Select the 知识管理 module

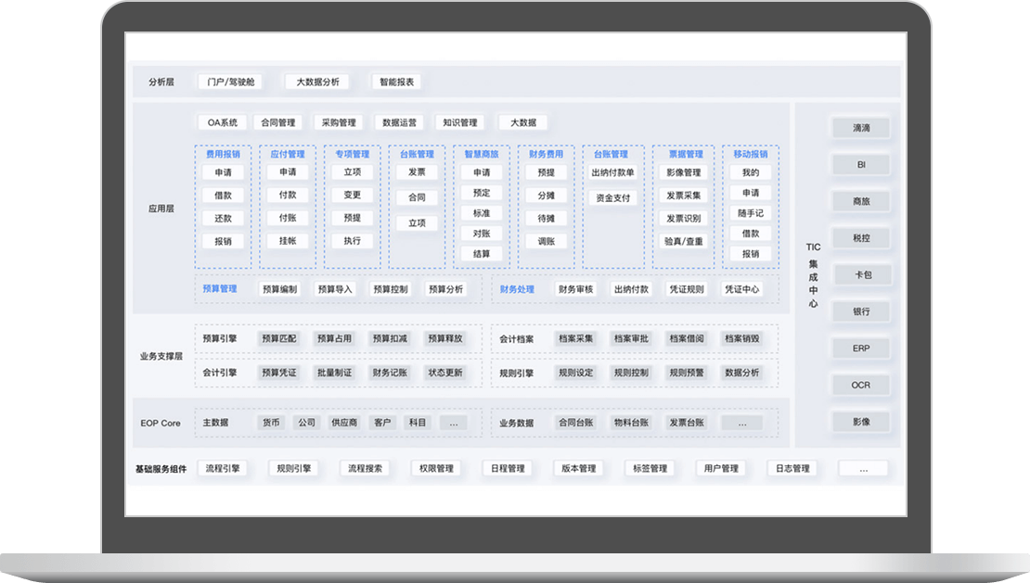tap(459, 122)
